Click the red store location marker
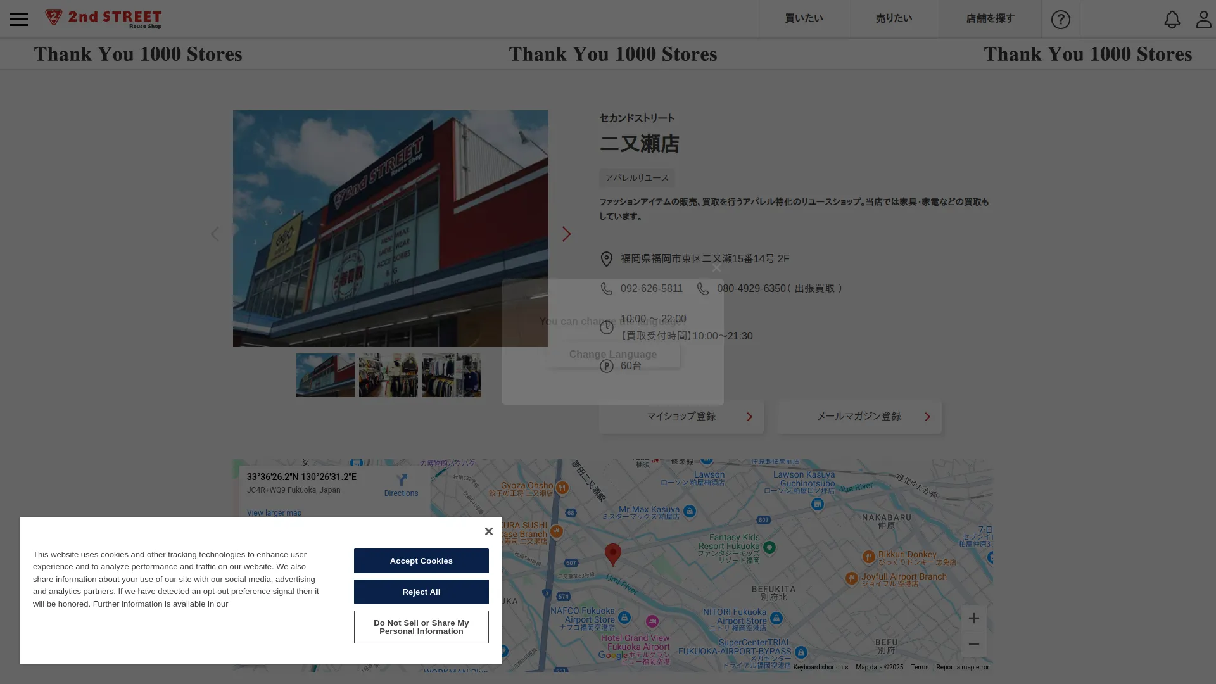This screenshot has width=1216, height=684. [x=612, y=554]
